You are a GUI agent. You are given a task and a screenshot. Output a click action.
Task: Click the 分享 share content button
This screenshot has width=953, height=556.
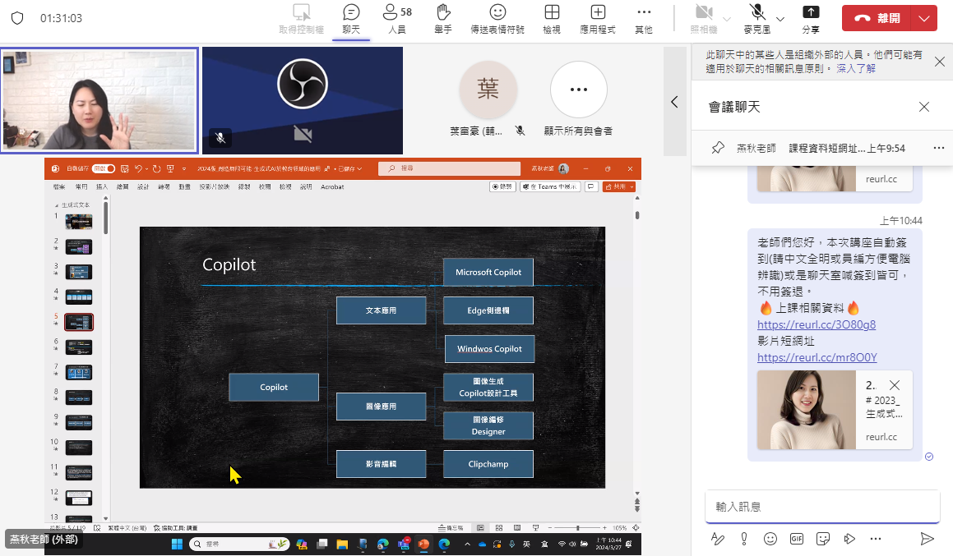coord(810,19)
